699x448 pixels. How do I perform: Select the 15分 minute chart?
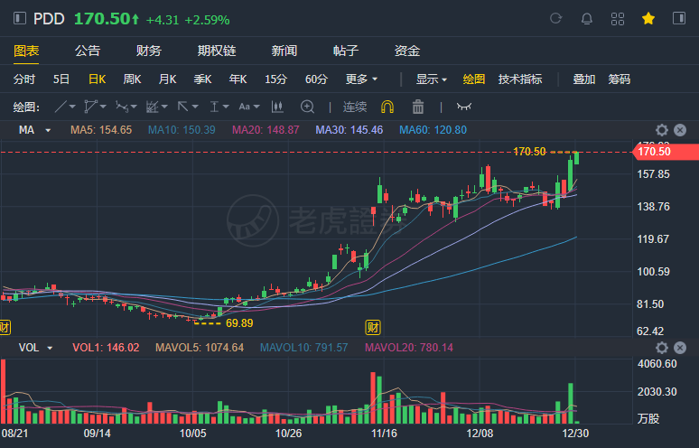pos(276,79)
